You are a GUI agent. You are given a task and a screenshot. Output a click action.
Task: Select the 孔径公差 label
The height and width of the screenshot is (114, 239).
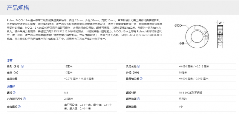(131, 67)
